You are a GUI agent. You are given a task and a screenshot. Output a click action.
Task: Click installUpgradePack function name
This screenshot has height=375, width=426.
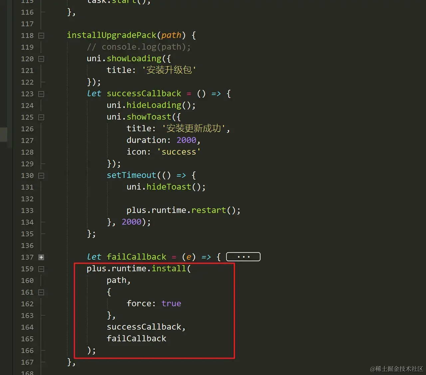111,35
